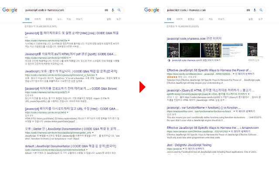Open the 'var functionName = function() {} vs function' result

(x=204, y=108)
